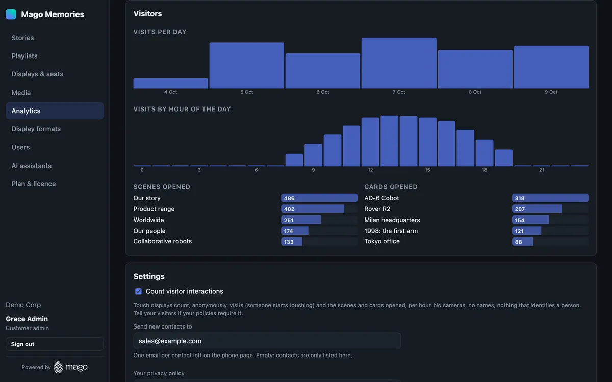Select the Analytics sidebar item
Viewport: 612px width, 382px height.
pos(55,111)
